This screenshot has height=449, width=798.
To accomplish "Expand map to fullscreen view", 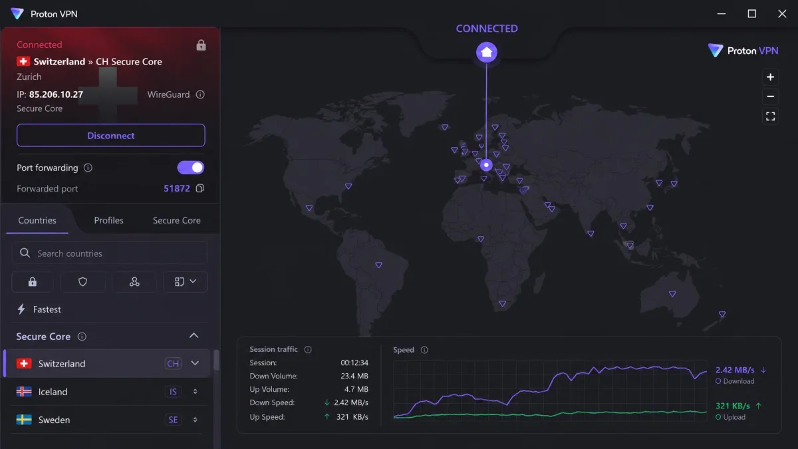I will (770, 116).
